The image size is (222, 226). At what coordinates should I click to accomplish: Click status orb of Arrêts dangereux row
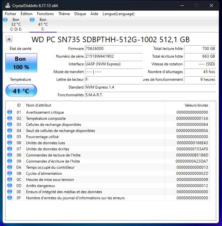click(x=10, y=186)
